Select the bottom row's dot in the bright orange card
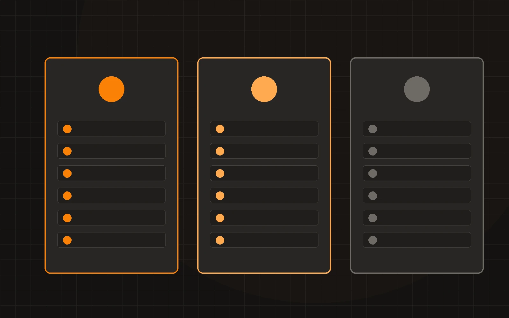Image resolution: width=509 pixels, height=318 pixels. (67, 240)
